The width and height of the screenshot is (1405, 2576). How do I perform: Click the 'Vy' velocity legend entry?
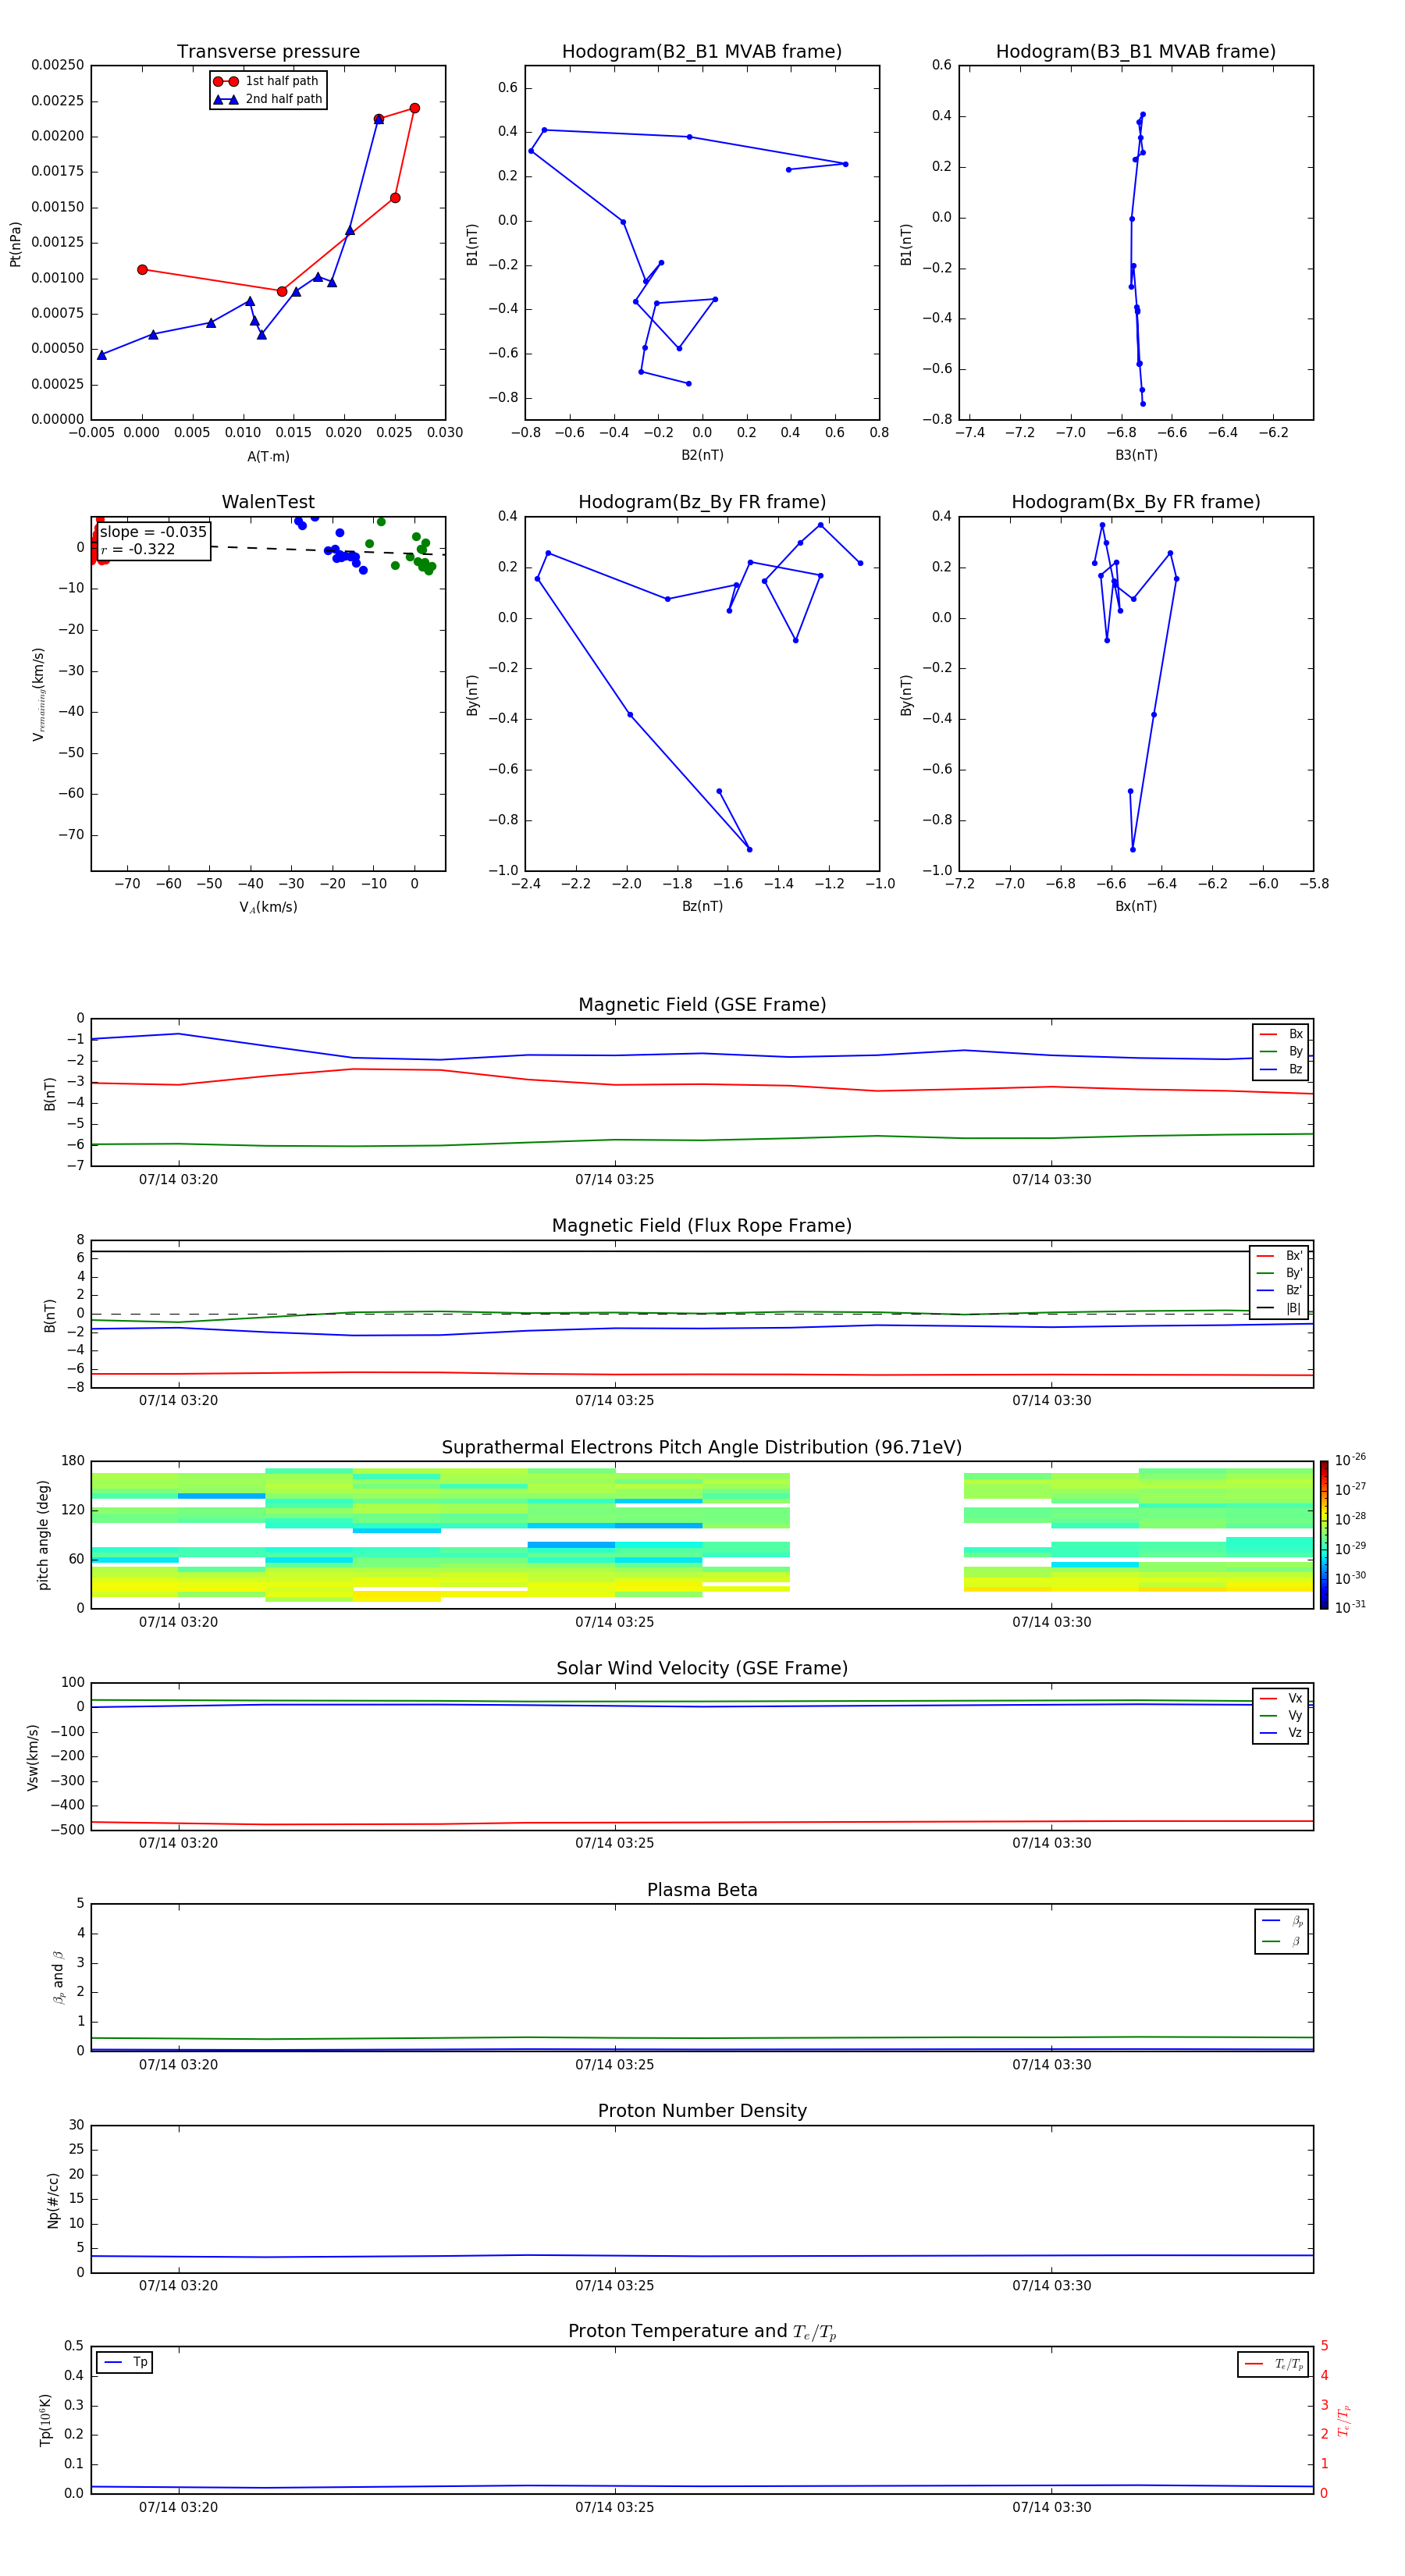coord(1281,1715)
